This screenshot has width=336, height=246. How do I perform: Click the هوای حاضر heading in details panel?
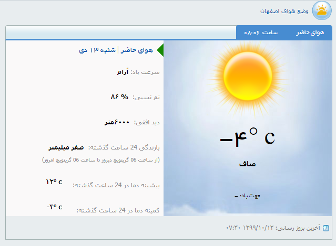pyautogui.click(x=137, y=50)
